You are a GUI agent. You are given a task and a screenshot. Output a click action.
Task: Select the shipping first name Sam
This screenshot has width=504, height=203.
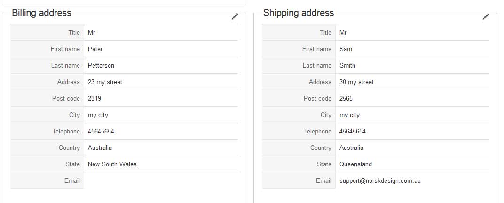pos(346,49)
